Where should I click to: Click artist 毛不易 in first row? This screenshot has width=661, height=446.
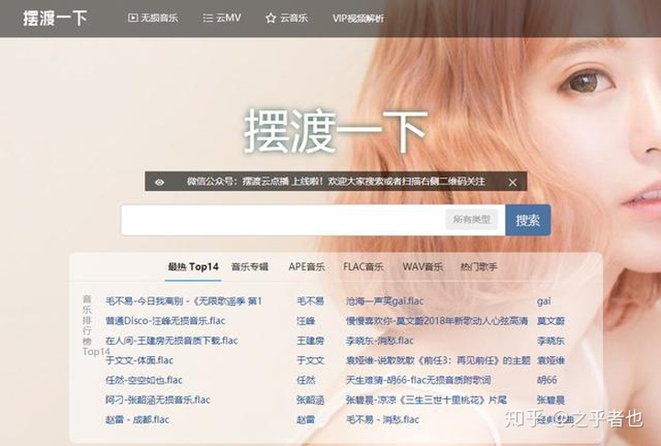click(x=310, y=301)
